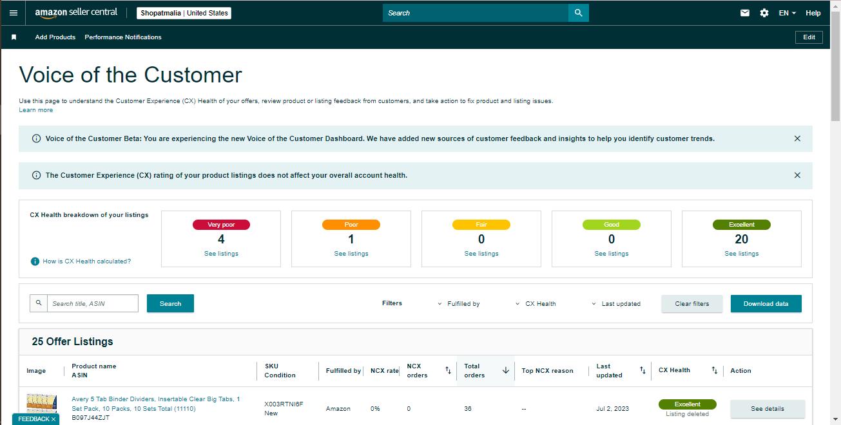Click the info icon in Beta banner
The height and width of the screenshot is (425, 841).
click(x=36, y=138)
